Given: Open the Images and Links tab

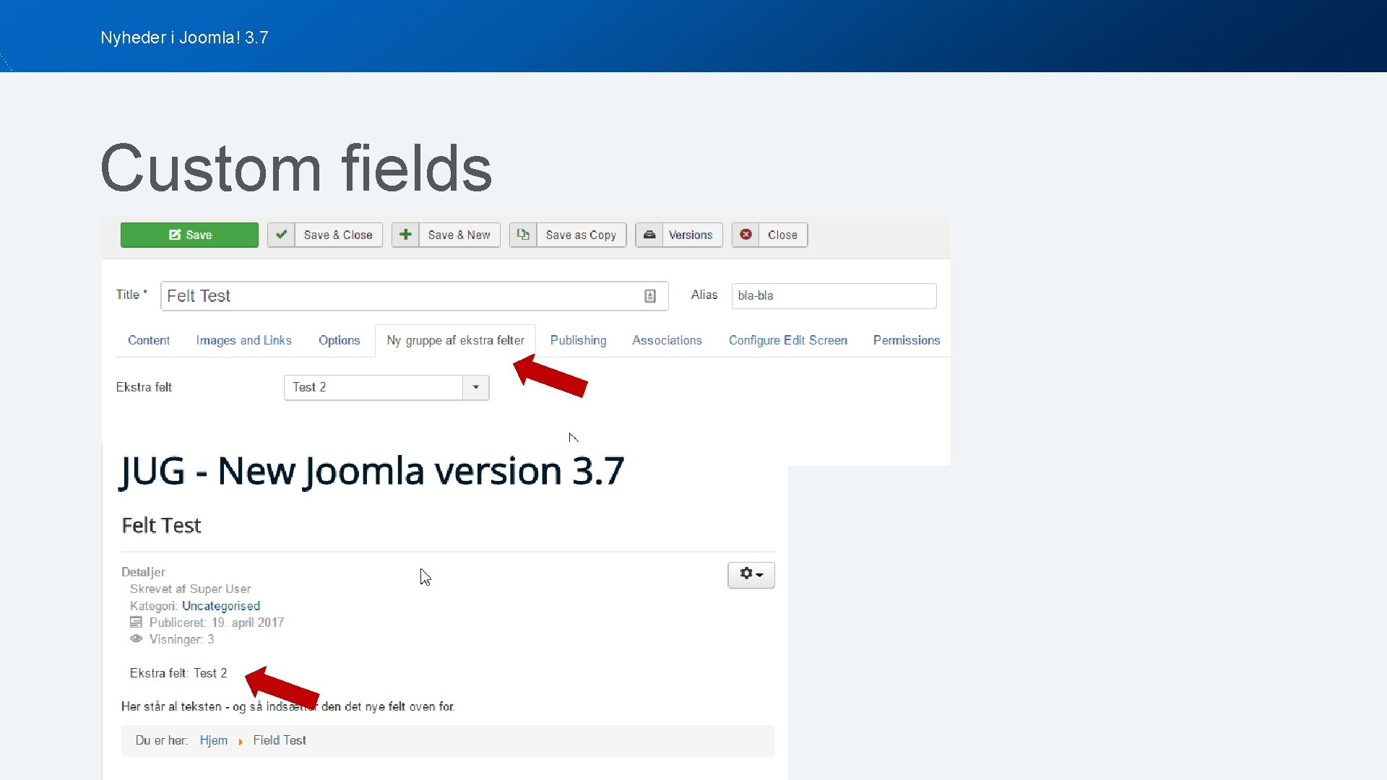Looking at the screenshot, I should click(x=243, y=340).
